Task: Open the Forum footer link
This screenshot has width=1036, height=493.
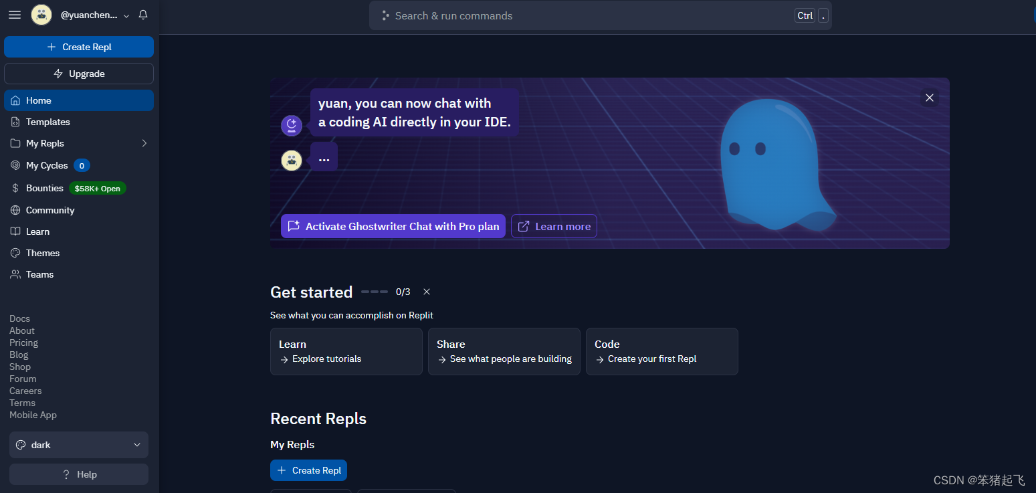Action: pos(23,379)
